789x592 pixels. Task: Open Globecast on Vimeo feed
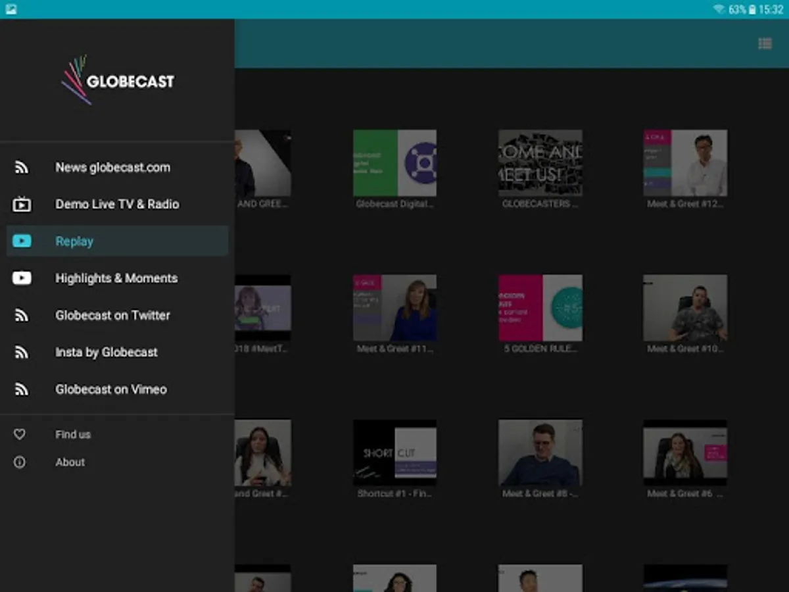[x=117, y=389]
